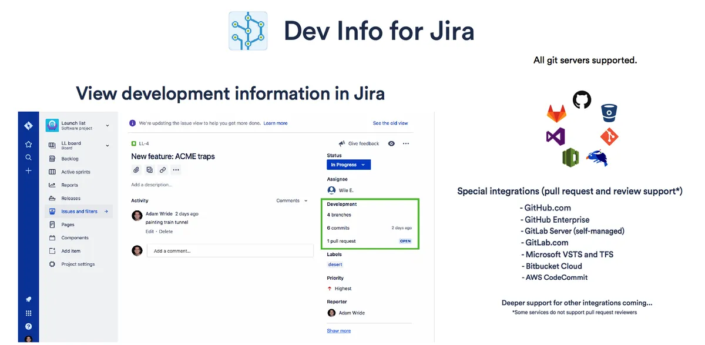This screenshot has width=705, height=345.
Task: Expand the LL board chevron
Action: pos(108,145)
